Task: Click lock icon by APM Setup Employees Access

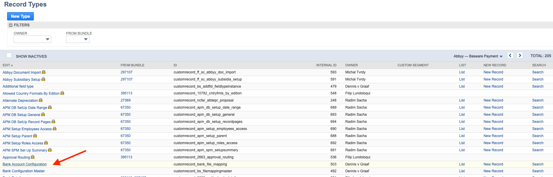Action: coord(55,129)
